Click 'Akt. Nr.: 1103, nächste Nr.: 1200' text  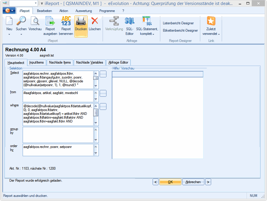[x=33, y=168]
